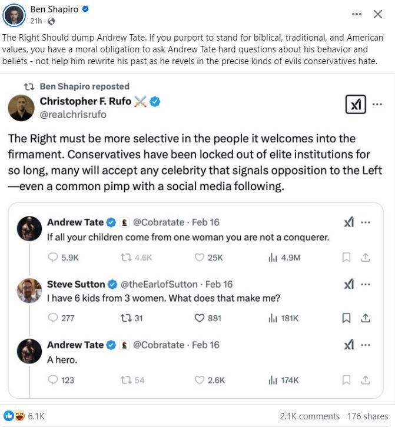Screen dimensions: 395x427
Task: Like the tweet with 25K likes
Action: click(x=198, y=257)
